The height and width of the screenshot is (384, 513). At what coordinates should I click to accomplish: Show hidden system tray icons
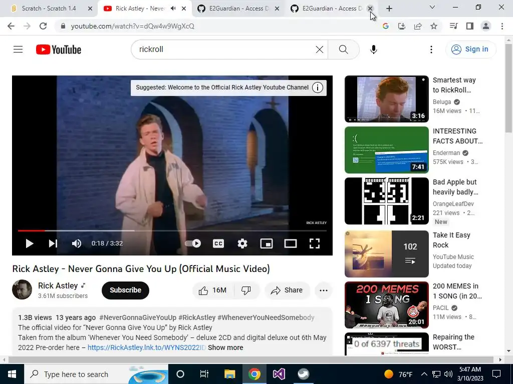coord(424,374)
